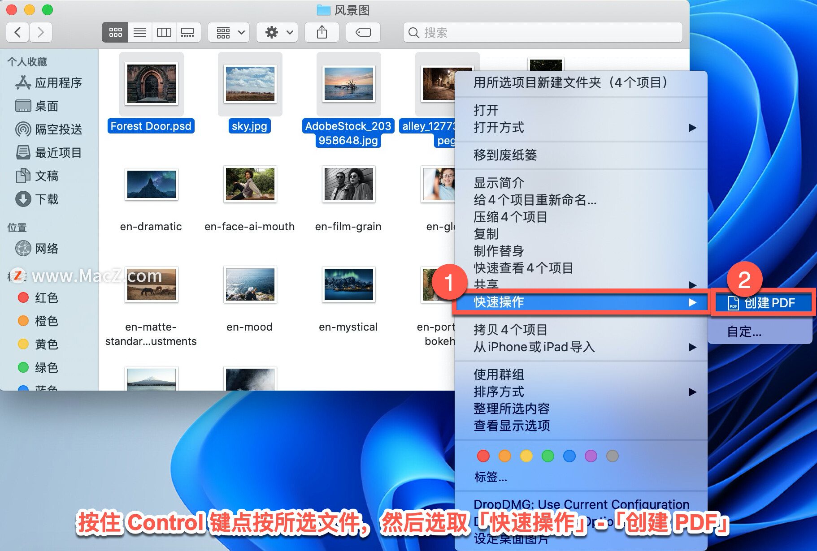Click the Share toolbar icon
This screenshot has width=817, height=551.
[322, 32]
